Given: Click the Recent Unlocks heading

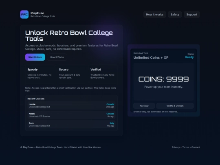Looking at the screenshot, I should [x=36, y=99].
